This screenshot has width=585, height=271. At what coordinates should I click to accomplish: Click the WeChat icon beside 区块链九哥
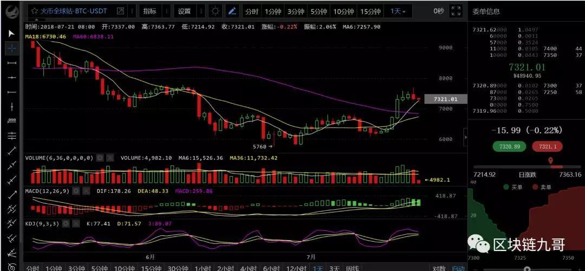click(479, 244)
